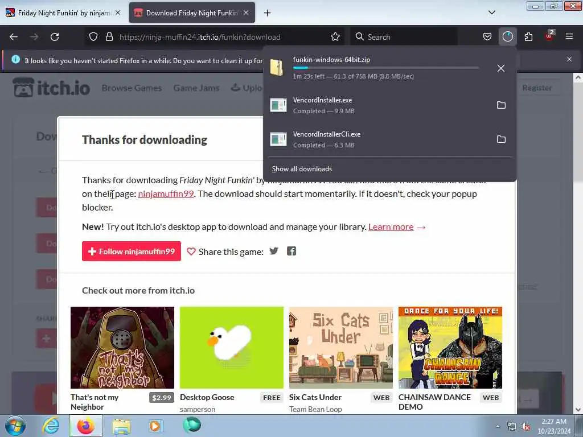The image size is (583, 437).
Task: Go back to the previous page
Action: (x=14, y=37)
